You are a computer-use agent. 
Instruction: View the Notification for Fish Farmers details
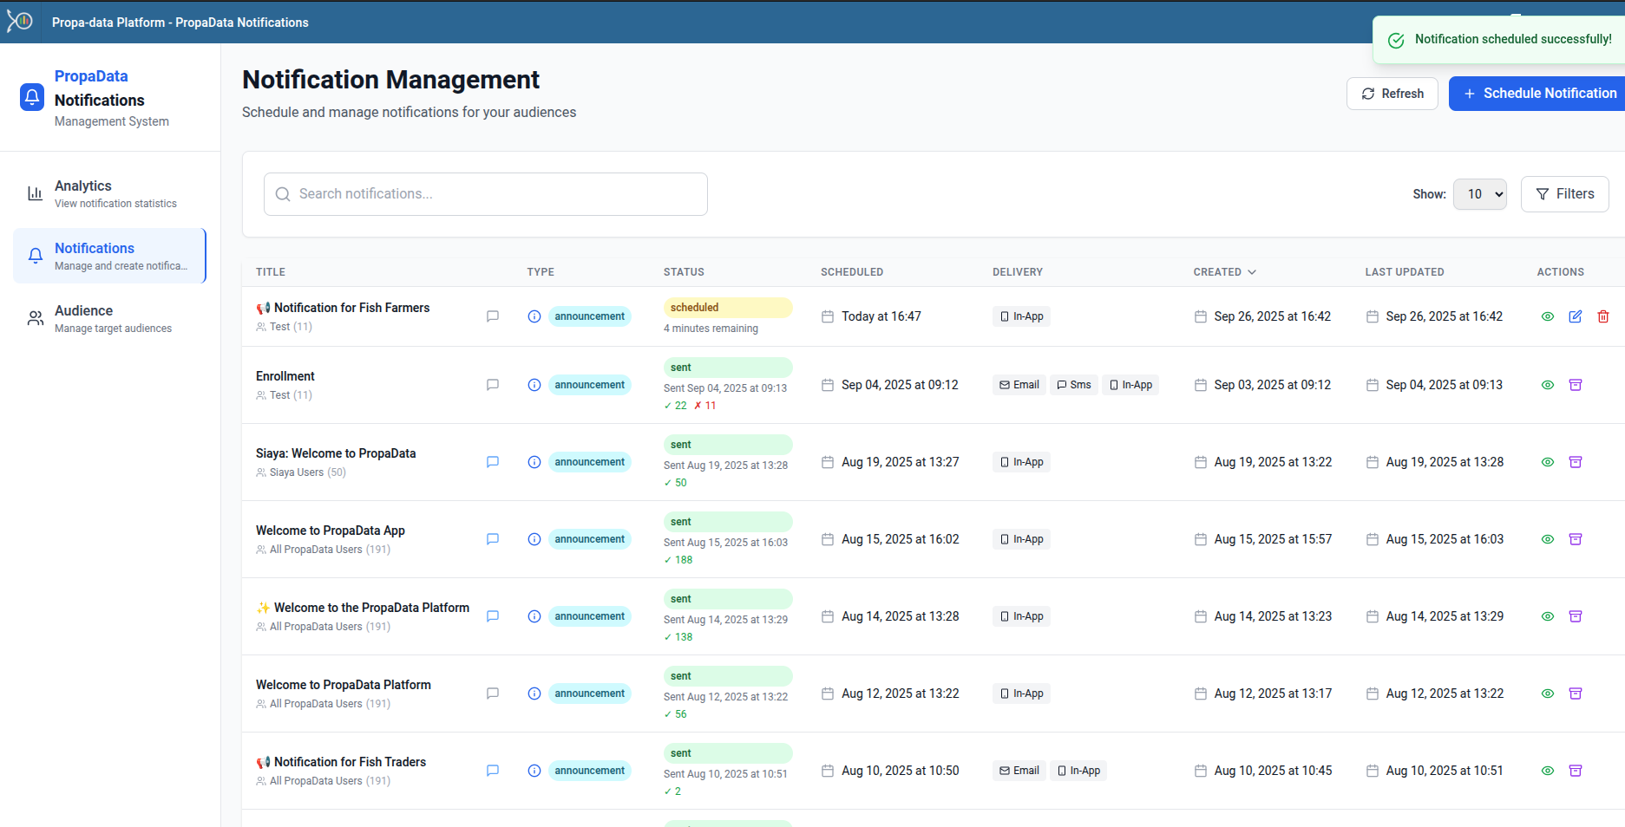tap(1547, 316)
